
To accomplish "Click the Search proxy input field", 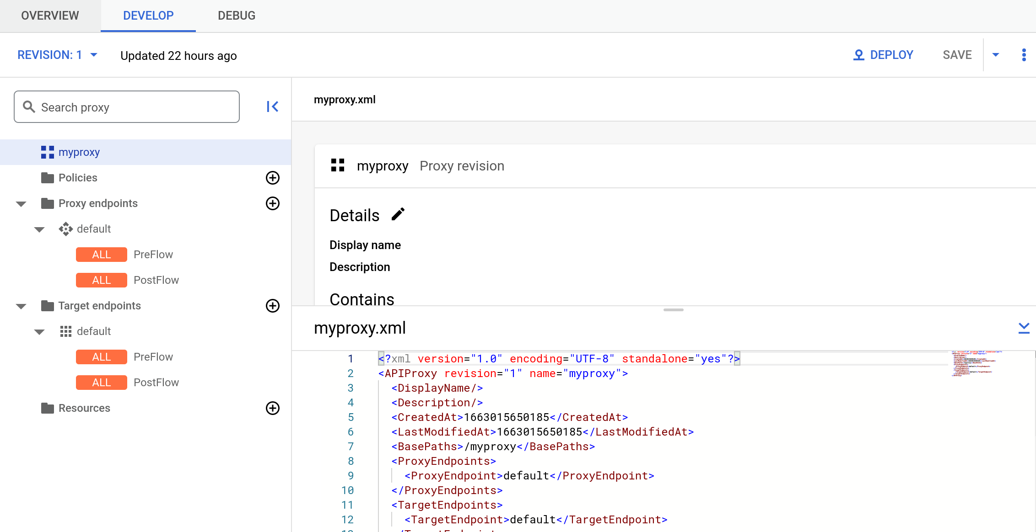I will tap(127, 106).
